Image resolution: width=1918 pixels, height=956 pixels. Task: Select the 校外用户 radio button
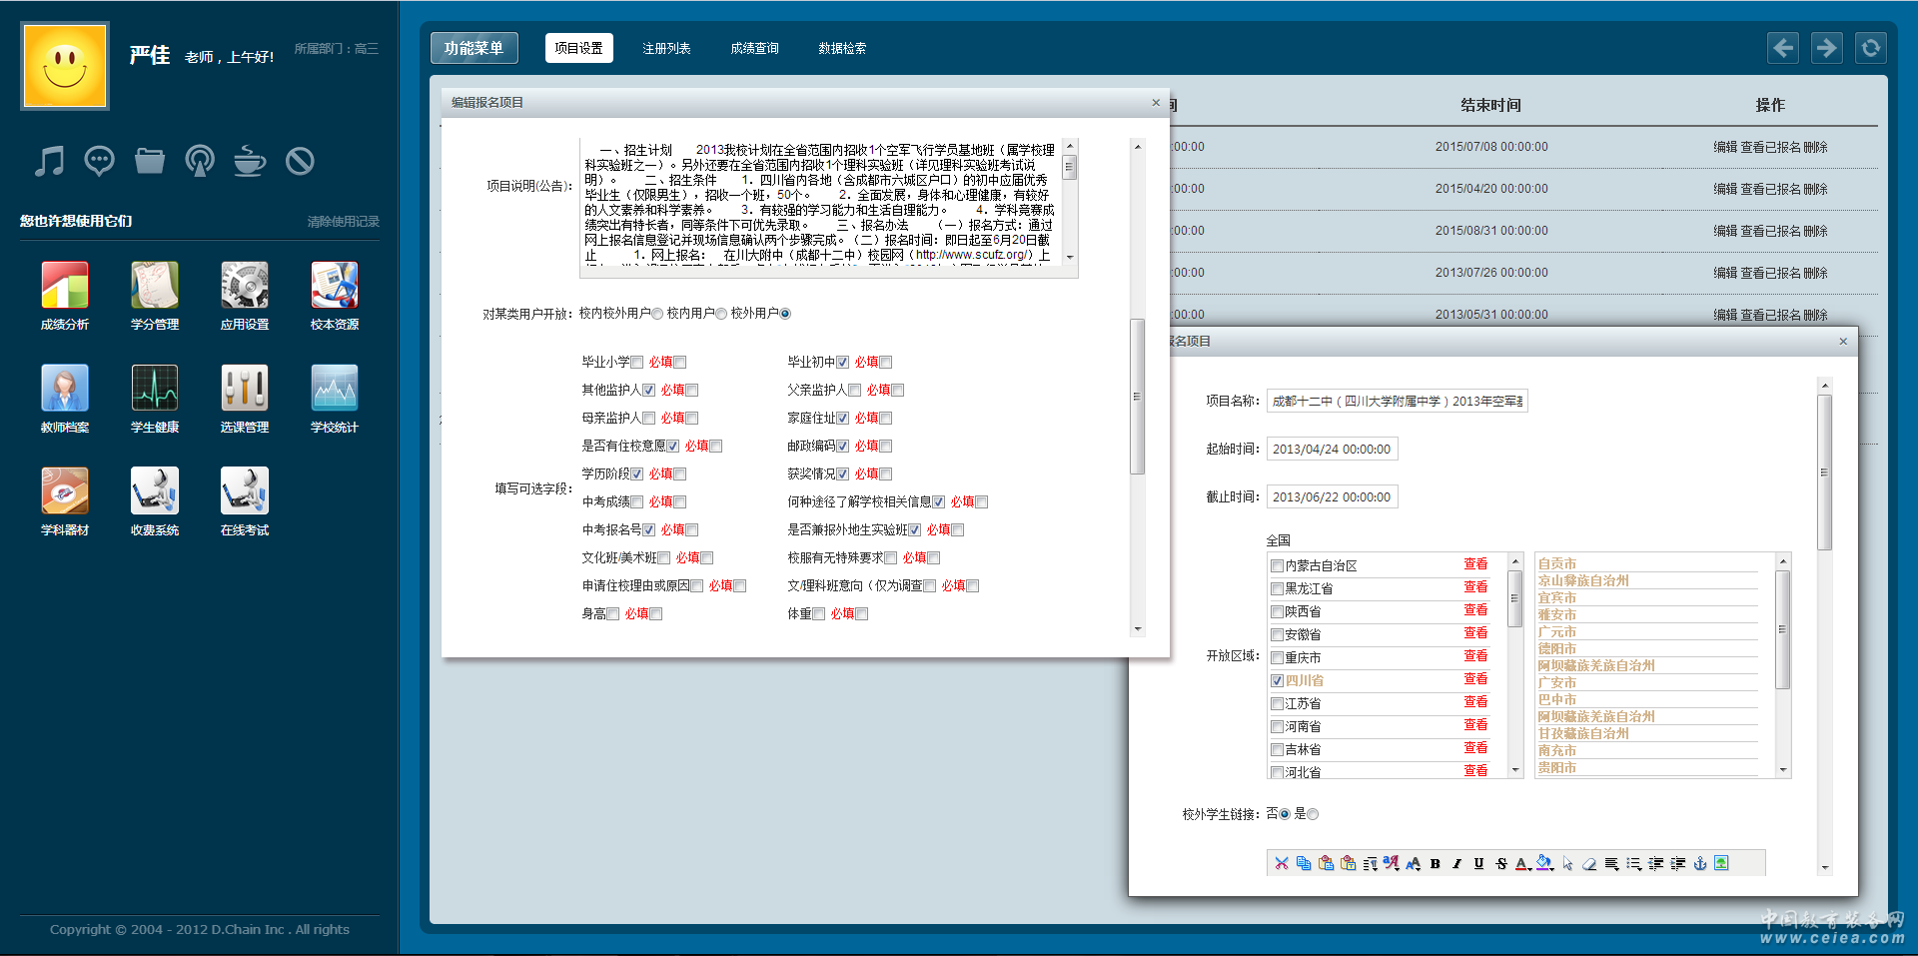click(x=785, y=314)
